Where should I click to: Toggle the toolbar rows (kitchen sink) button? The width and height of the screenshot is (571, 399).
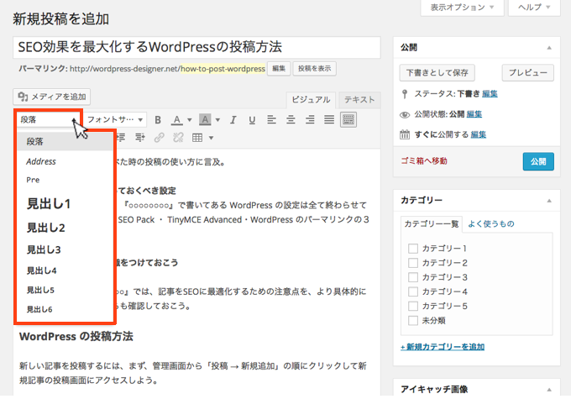click(348, 119)
